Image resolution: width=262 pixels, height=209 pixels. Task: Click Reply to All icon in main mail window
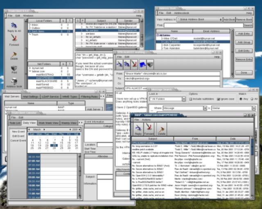[x=14, y=25]
